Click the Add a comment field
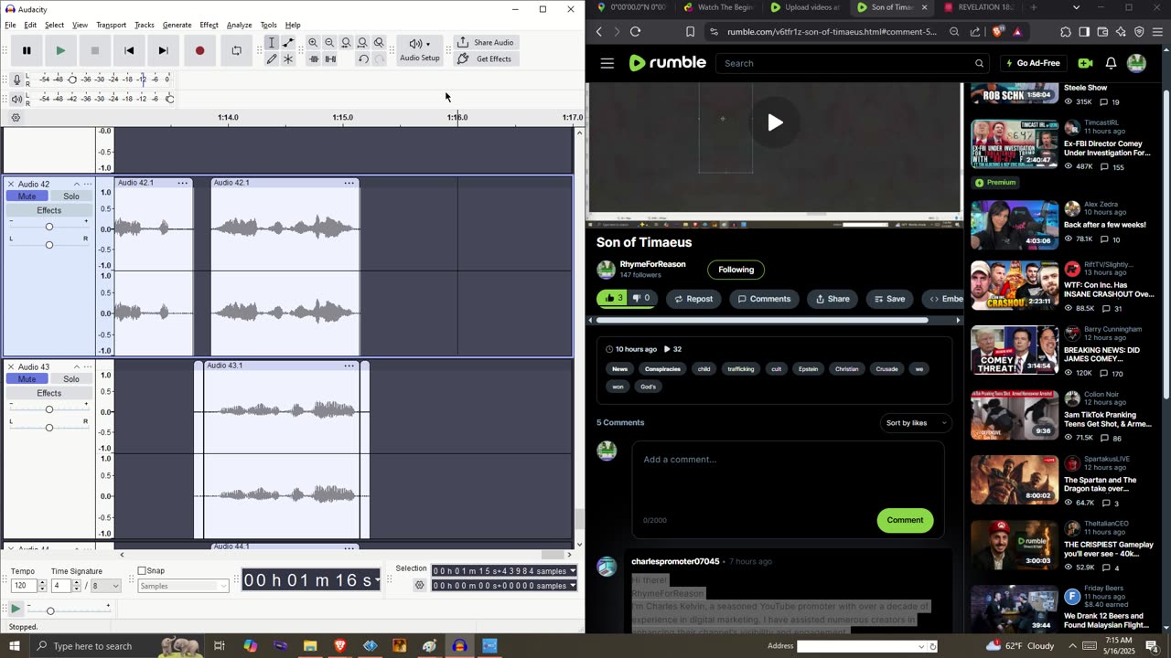Image resolution: width=1171 pixels, height=658 pixels. pos(787,460)
